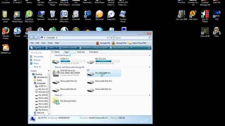Collapse the Hard Disk Drives group

149,55
